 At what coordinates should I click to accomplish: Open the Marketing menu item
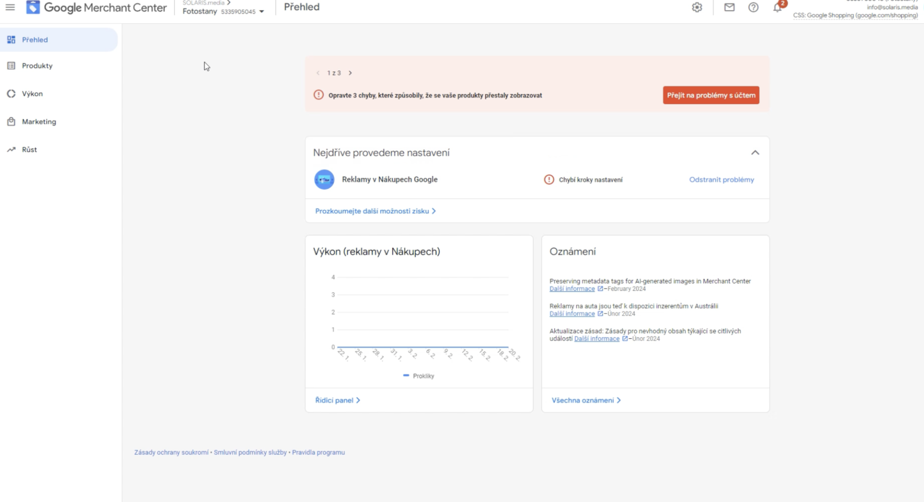pyautogui.click(x=59, y=121)
